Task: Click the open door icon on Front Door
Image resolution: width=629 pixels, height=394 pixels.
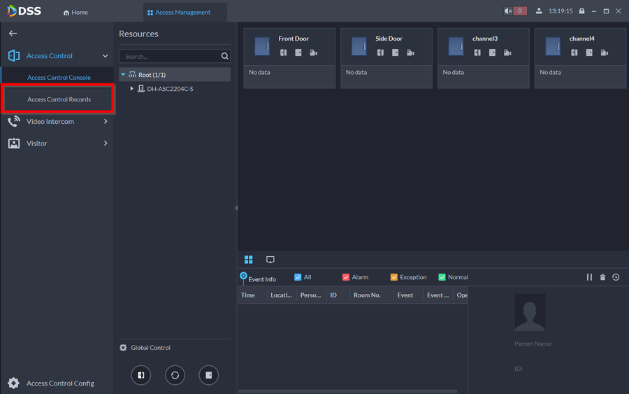Action: (284, 53)
